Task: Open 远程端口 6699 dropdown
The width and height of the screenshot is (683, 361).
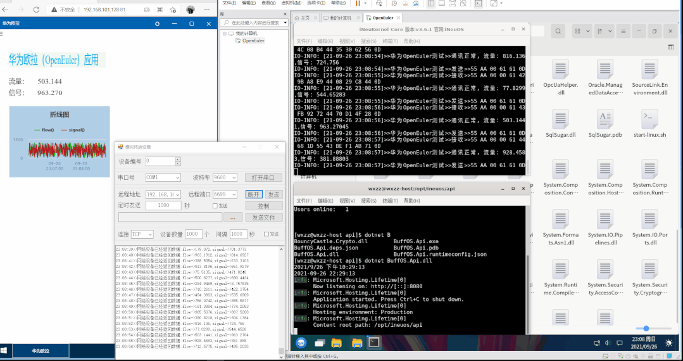Action: click(234, 194)
